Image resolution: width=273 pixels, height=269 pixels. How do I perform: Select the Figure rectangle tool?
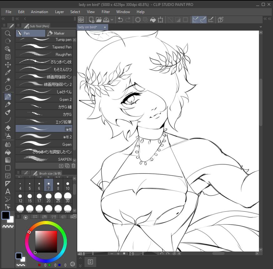8,168
